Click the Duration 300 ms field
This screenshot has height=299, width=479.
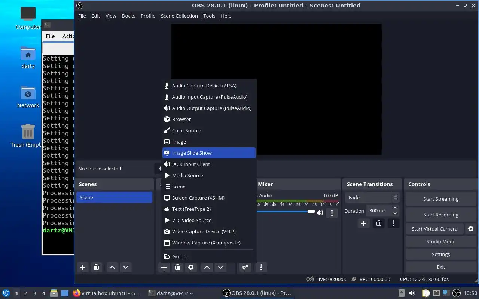[379, 210]
